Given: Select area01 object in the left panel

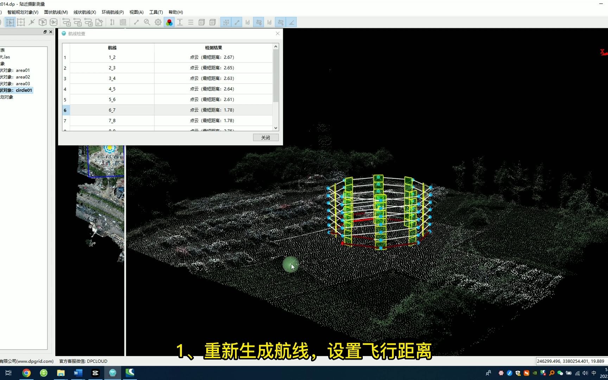Looking at the screenshot, I should pos(15,70).
